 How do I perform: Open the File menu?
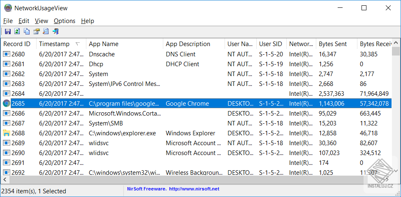[8, 21]
